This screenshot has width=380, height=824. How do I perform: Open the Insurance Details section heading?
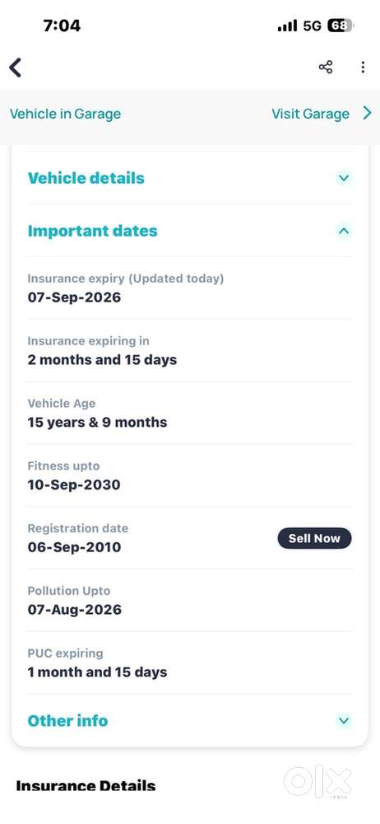pyautogui.click(x=86, y=786)
